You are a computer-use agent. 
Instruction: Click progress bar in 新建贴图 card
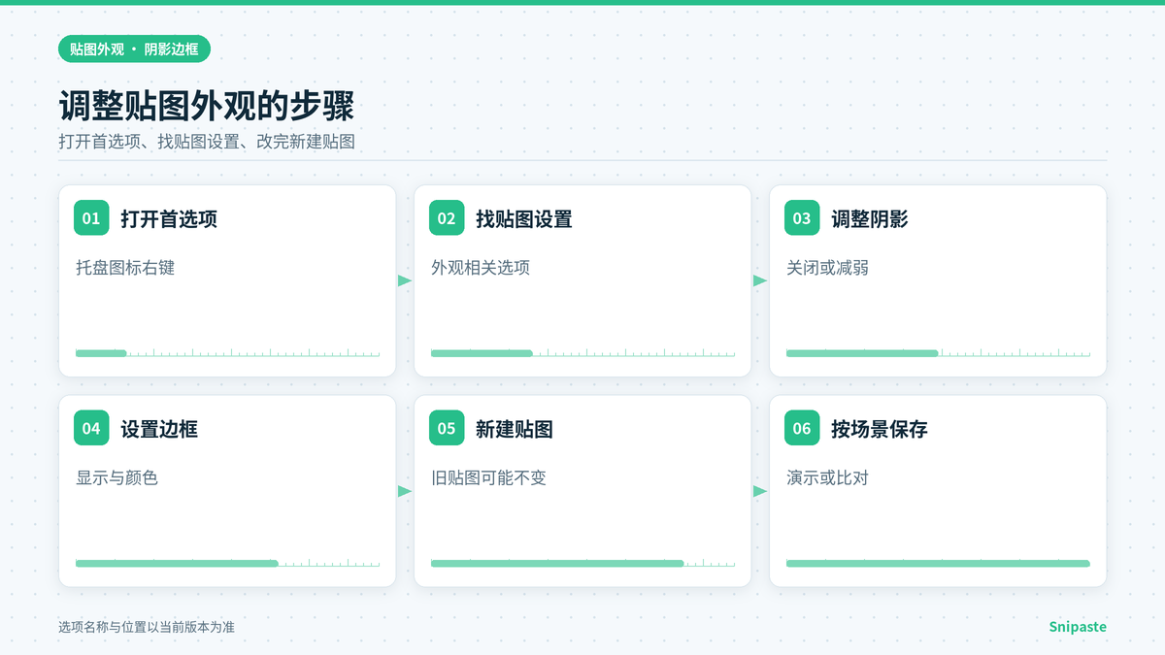click(582, 563)
